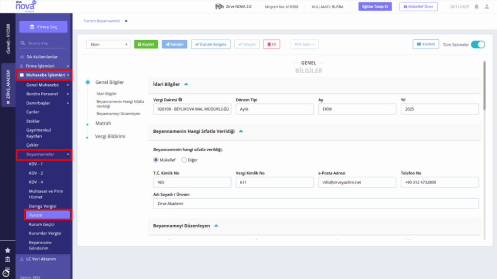Image resolution: width=497 pixels, height=279 pixels.
Task: Open the PDF İndir dropdown
Action: coord(304,44)
